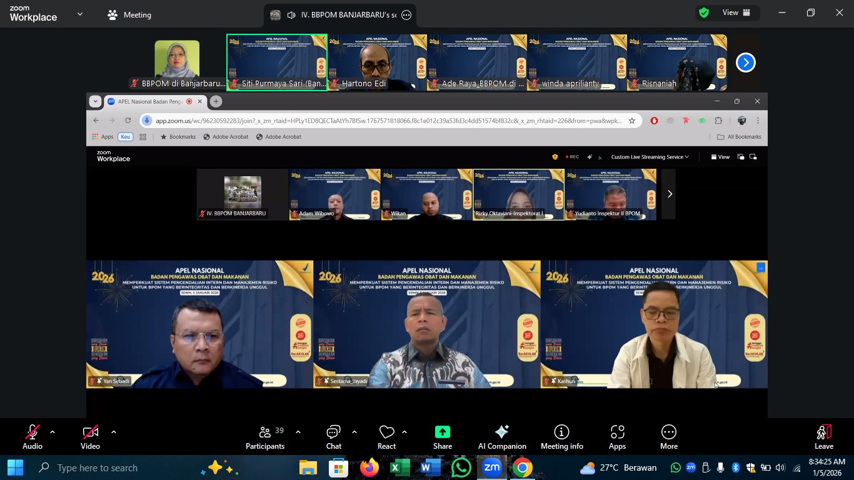This screenshot has height=480, width=854.
Task: Open the Participants panel
Action: click(264, 437)
